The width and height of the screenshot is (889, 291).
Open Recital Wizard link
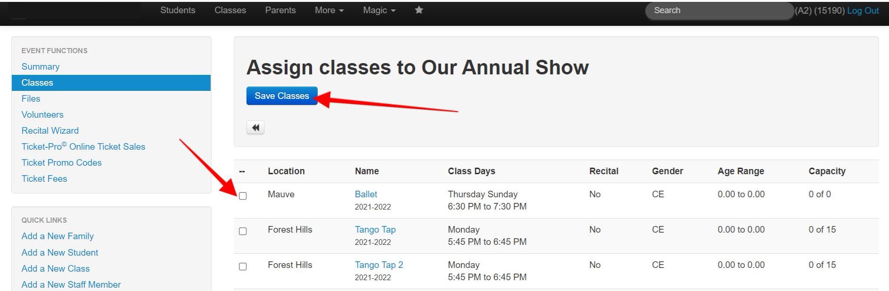pos(50,130)
